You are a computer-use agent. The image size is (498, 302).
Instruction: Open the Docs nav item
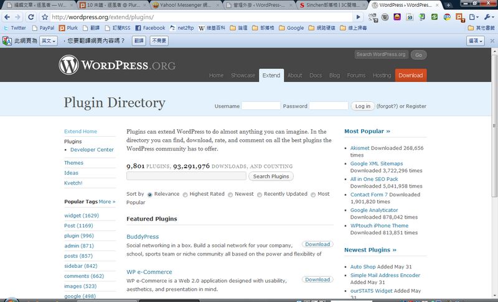point(316,75)
